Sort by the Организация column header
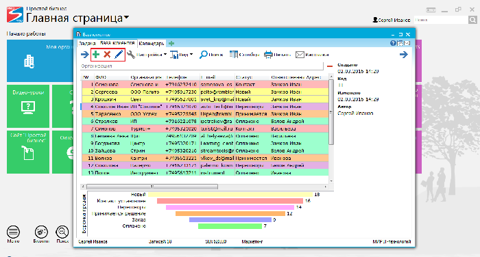This screenshot has height=257, width=480. click(x=147, y=77)
